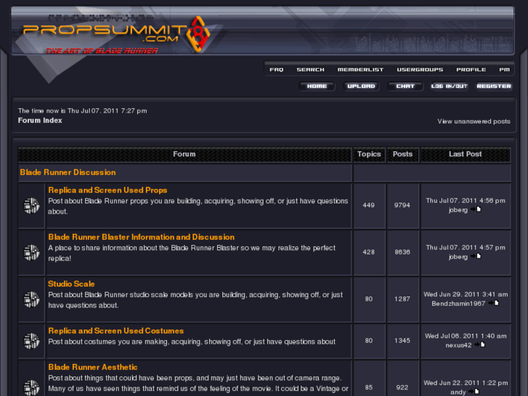The image size is (528, 396).
Task: Go to the Home button
Action: (x=317, y=86)
